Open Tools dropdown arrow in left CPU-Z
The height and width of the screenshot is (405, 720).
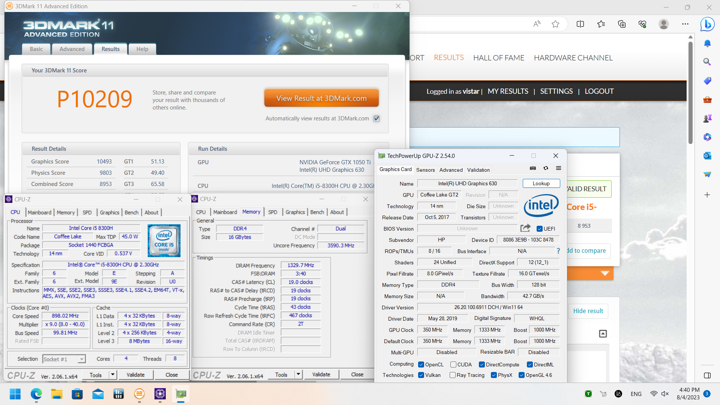[x=112, y=375]
